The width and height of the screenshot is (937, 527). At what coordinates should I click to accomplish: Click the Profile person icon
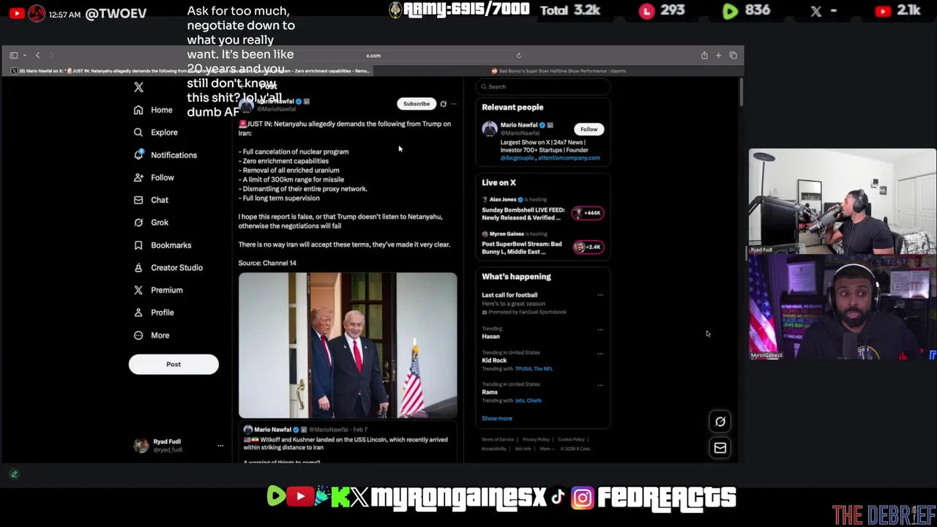(x=138, y=313)
